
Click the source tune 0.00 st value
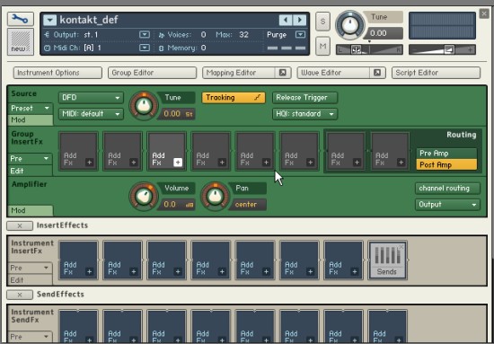(177, 114)
